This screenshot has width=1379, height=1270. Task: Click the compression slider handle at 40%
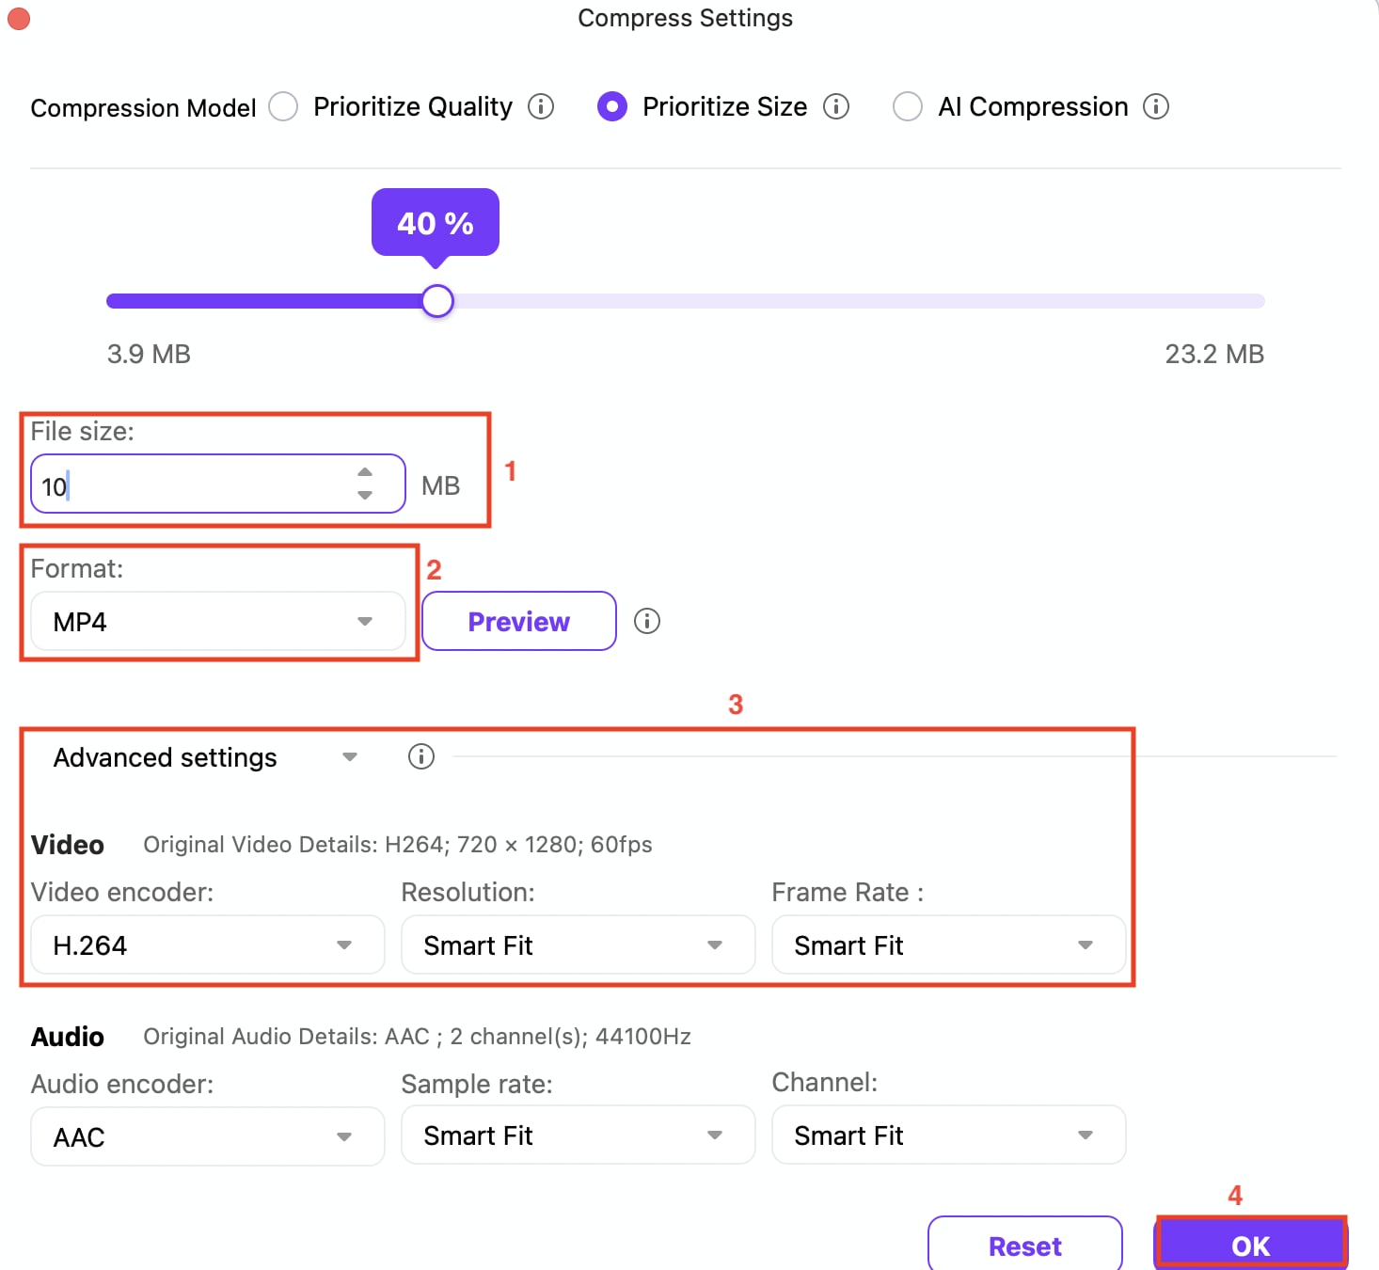(x=437, y=301)
